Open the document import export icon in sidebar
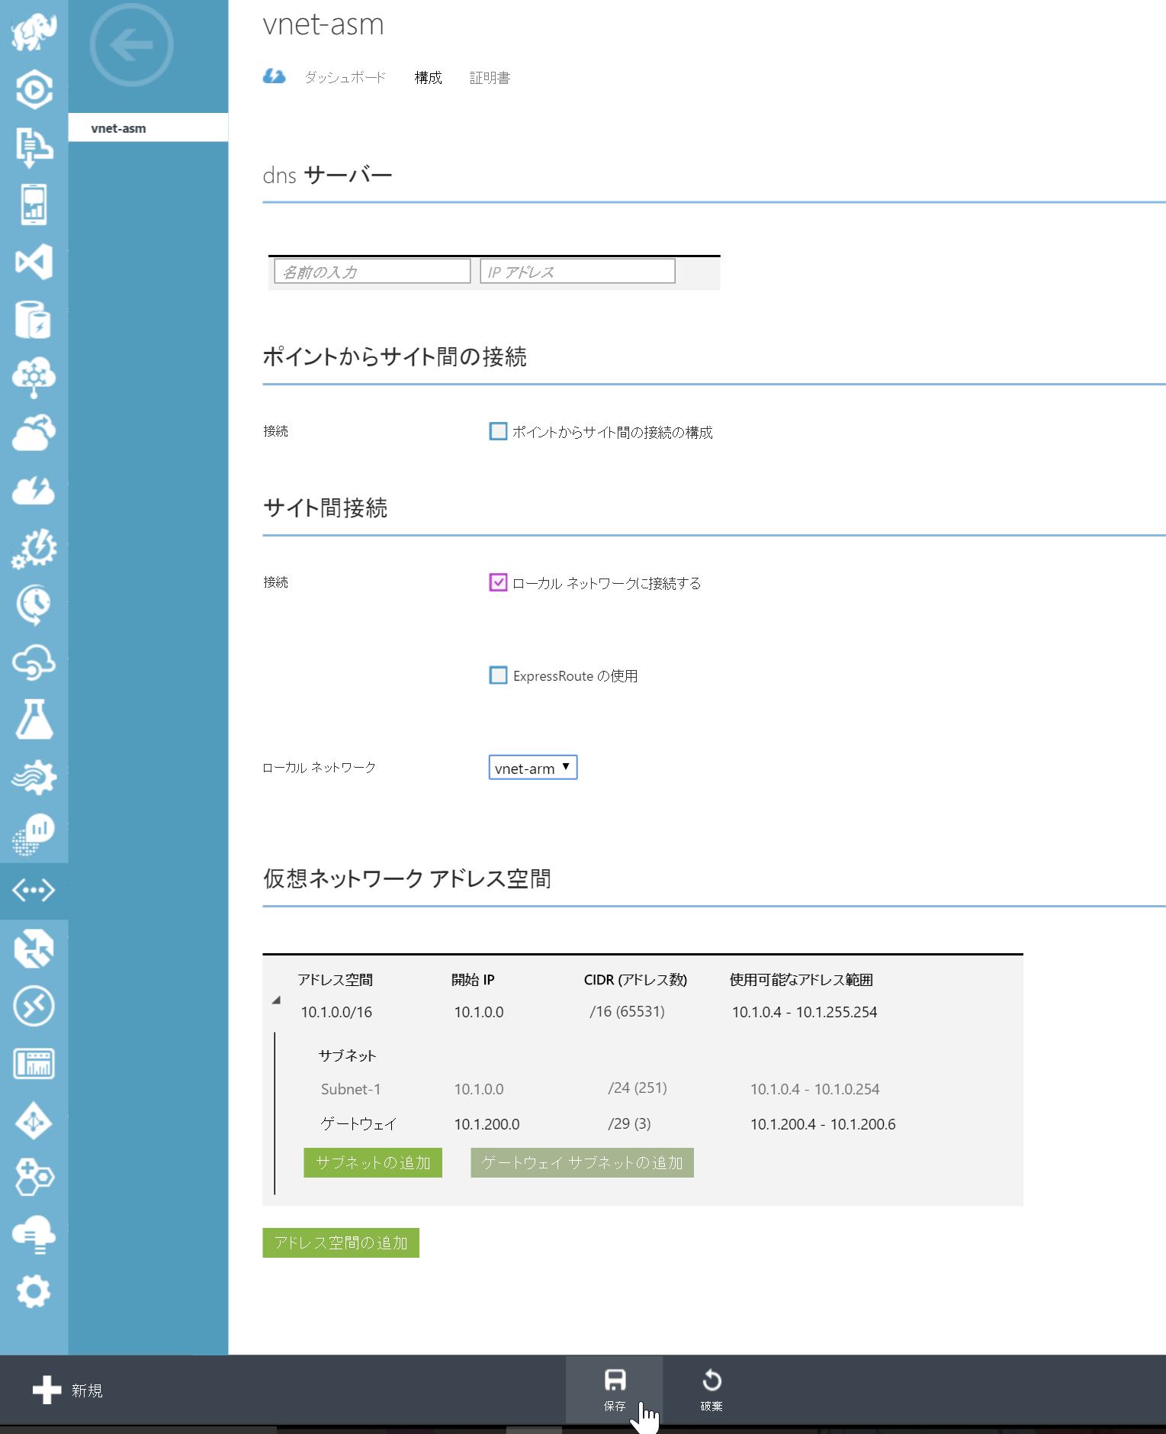The width and height of the screenshot is (1166, 1434). click(34, 147)
